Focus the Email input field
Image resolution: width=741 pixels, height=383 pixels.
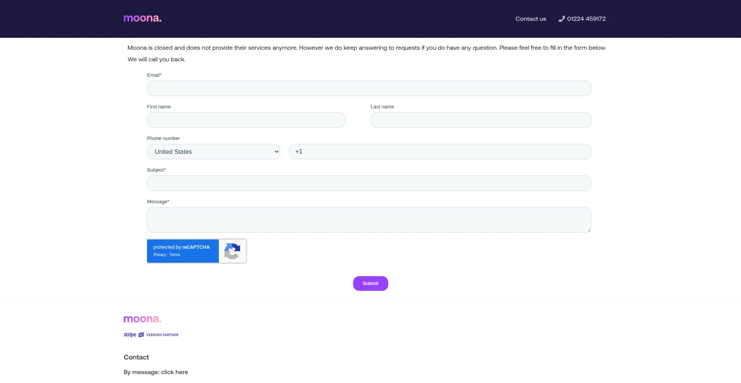369,88
